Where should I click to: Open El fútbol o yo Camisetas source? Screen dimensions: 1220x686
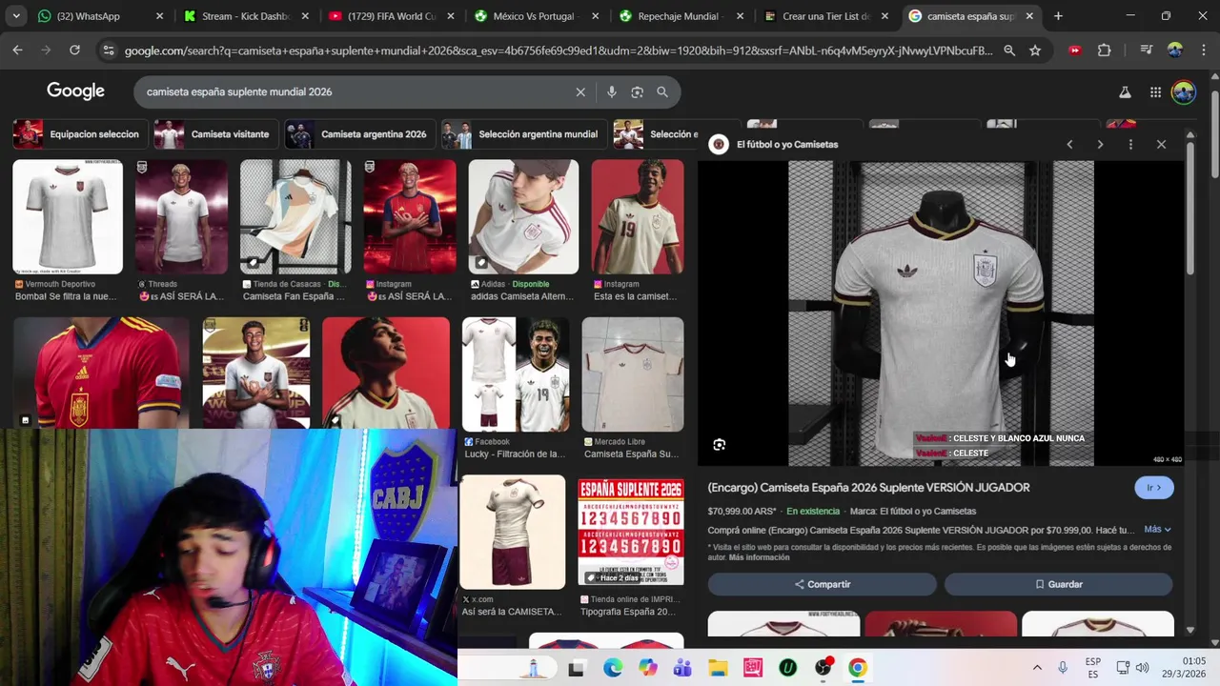[x=787, y=145]
